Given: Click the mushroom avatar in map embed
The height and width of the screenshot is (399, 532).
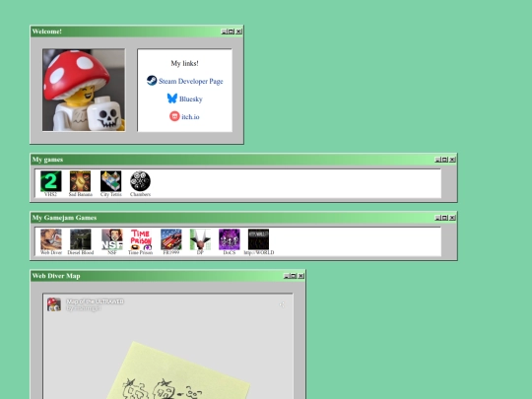Looking at the screenshot, I should click(54, 304).
